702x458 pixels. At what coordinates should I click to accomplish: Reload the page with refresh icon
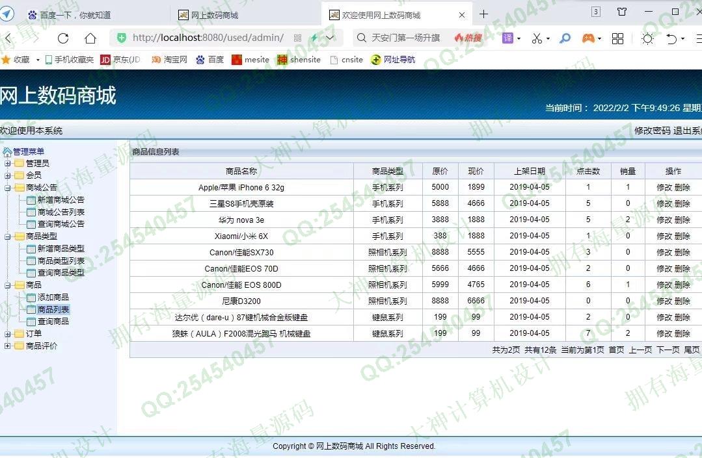pyautogui.click(x=63, y=38)
